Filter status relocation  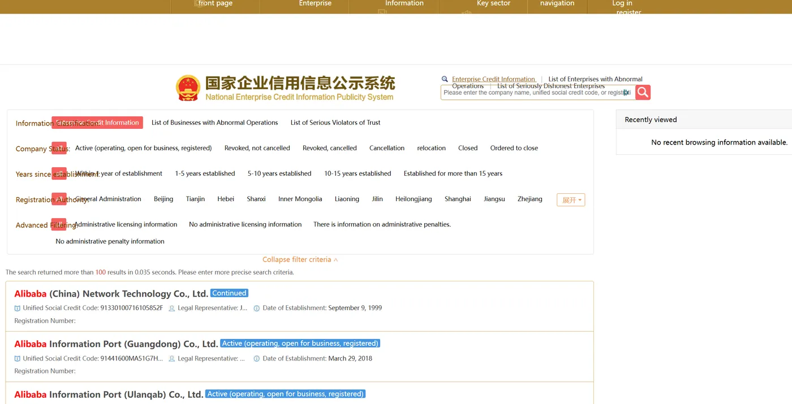click(432, 148)
